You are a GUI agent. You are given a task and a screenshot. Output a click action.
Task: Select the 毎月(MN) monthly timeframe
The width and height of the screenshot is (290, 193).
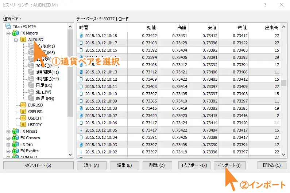(46, 98)
